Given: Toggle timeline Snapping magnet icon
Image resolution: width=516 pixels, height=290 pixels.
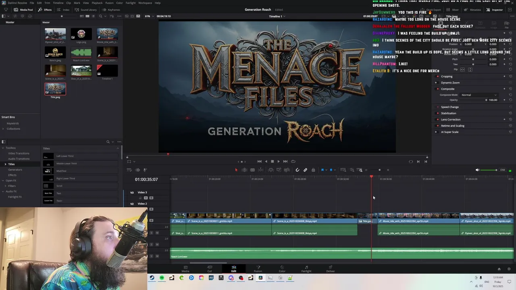Looking at the screenshot, I should [x=298, y=170].
